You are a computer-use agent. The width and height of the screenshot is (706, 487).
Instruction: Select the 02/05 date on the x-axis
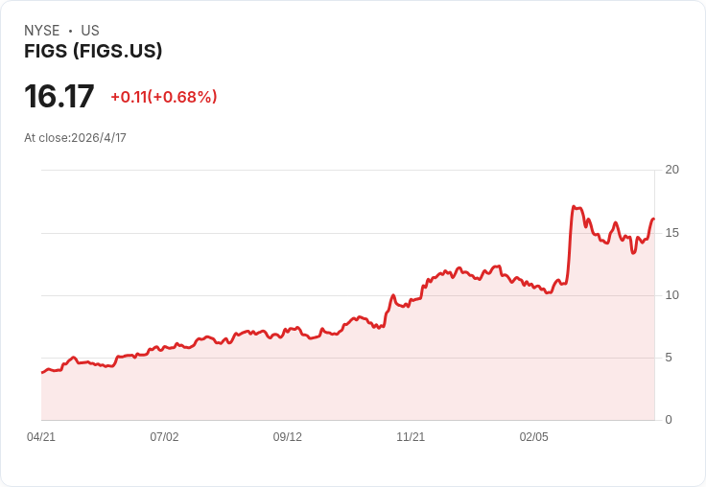534,437
